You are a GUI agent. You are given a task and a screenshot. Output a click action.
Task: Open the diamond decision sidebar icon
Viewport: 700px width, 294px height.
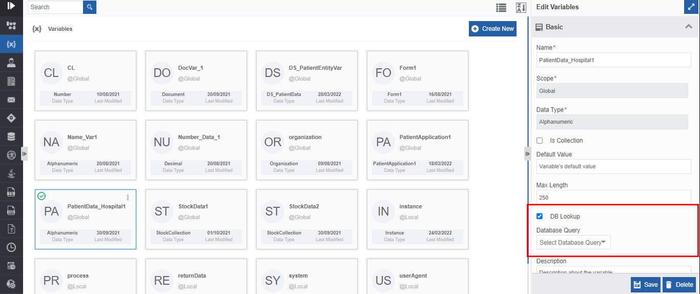point(11,118)
